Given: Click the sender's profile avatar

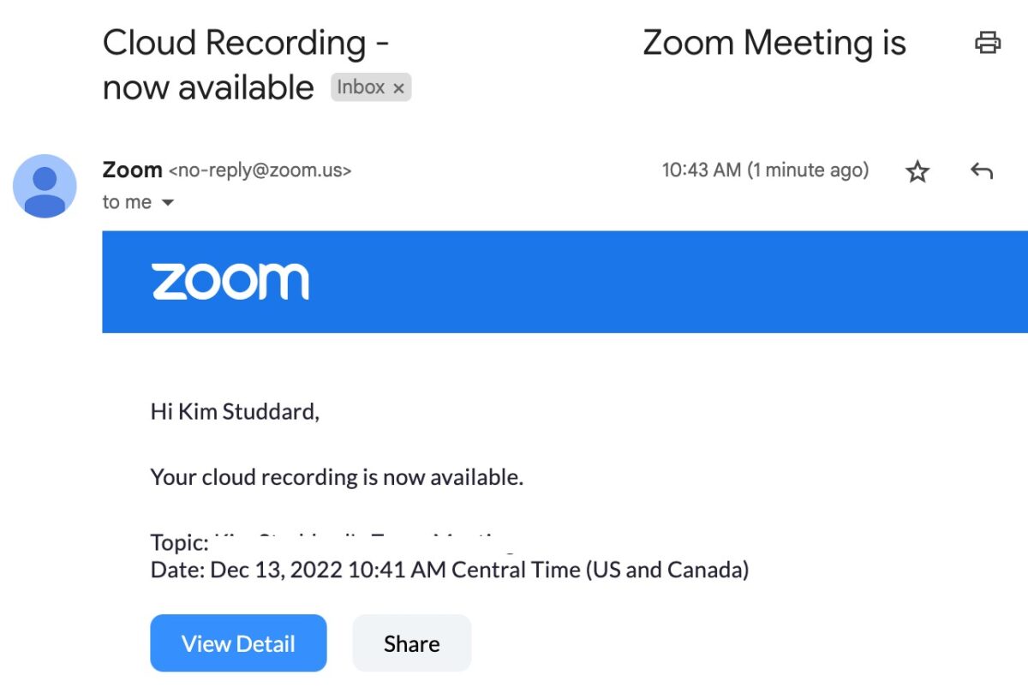Looking at the screenshot, I should coord(45,186).
